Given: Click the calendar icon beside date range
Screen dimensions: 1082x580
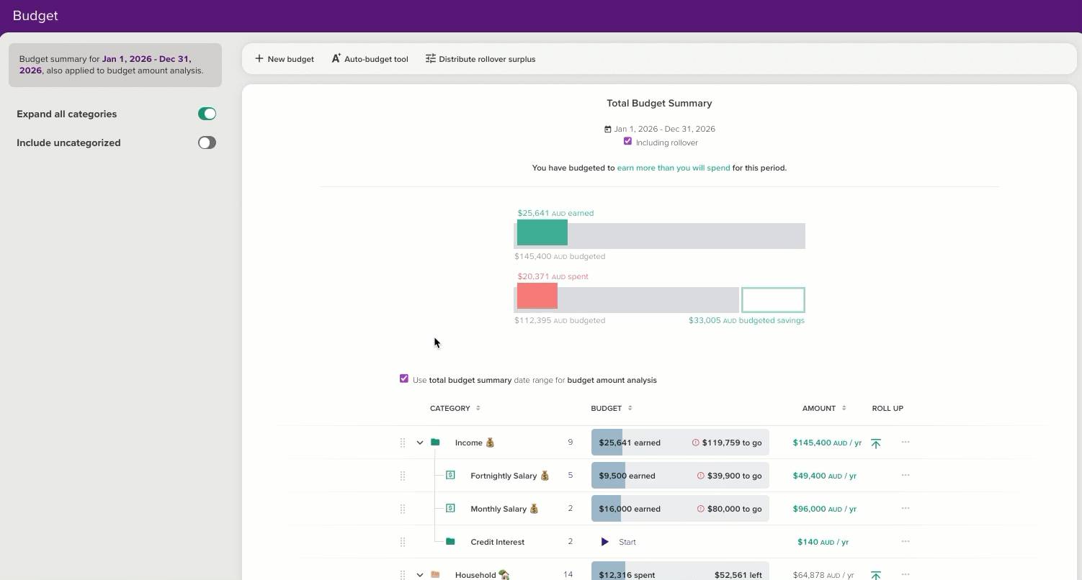Looking at the screenshot, I should [x=608, y=130].
